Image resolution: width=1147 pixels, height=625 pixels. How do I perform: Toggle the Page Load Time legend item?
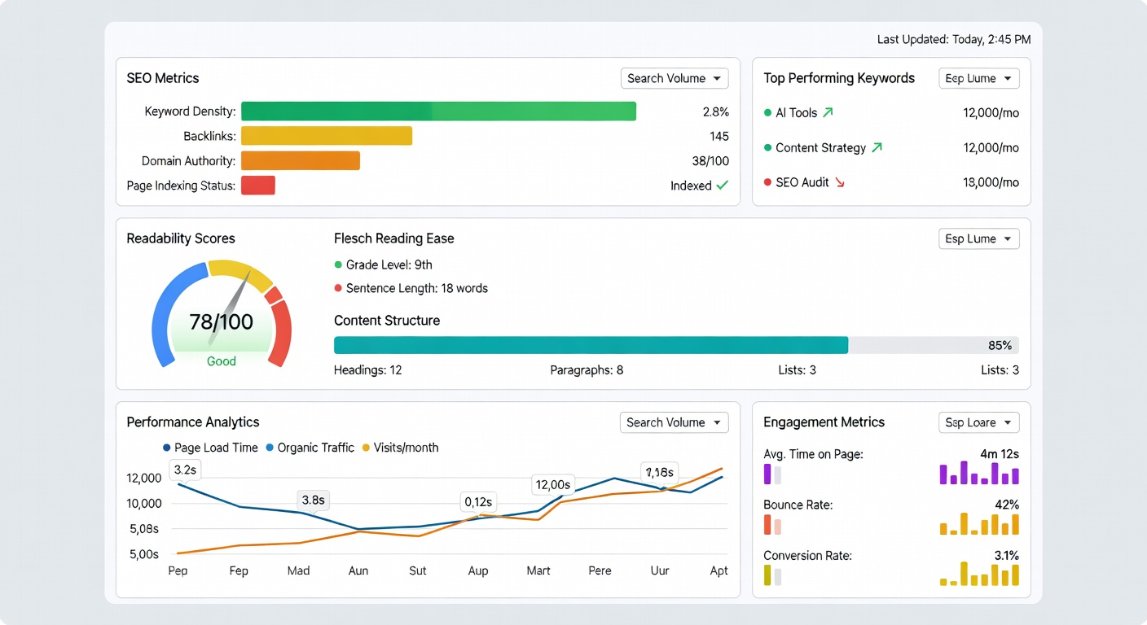pos(210,448)
